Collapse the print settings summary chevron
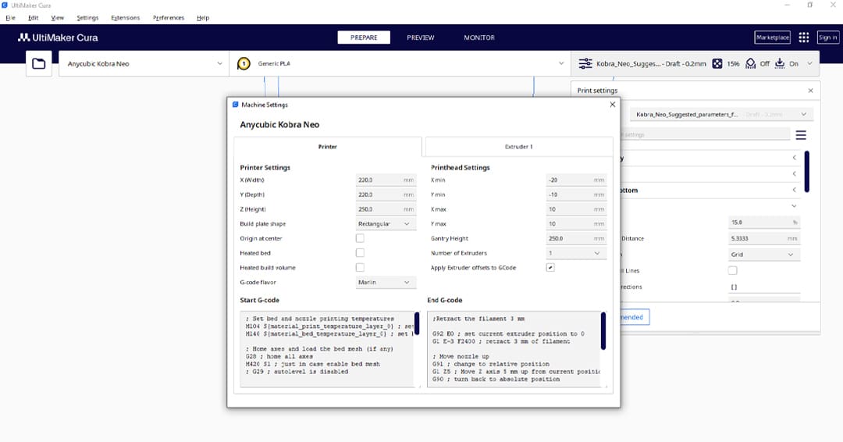This screenshot has width=843, height=442. tap(809, 63)
